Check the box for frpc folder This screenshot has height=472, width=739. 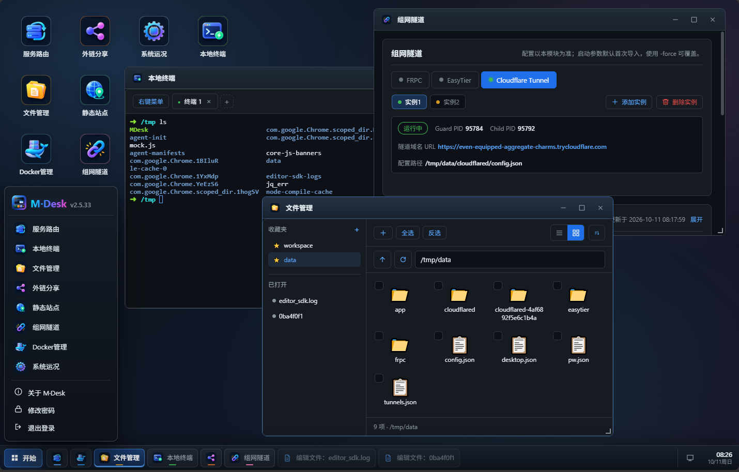[x=379, y=336]
